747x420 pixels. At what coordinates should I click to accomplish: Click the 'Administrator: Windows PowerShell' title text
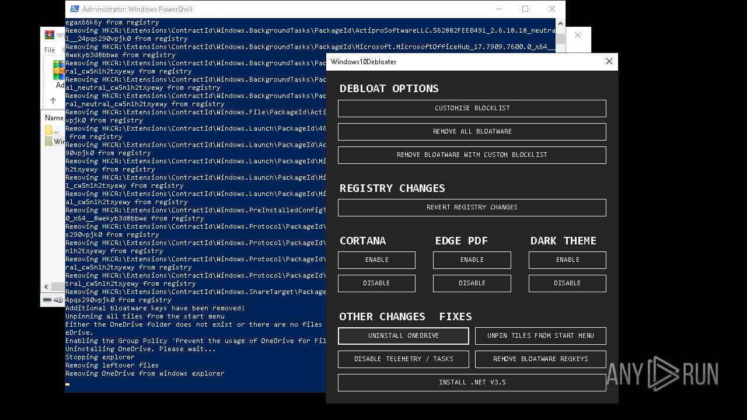coord(137,9)
